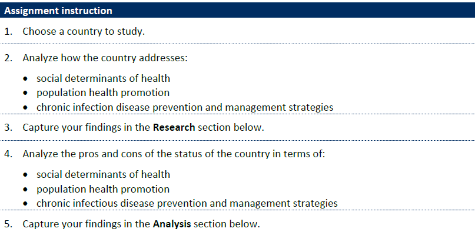475x235 pixels.
Task: Click "population health promotion" under step 4
Action: pyautogui.click(x=103, y=189)
